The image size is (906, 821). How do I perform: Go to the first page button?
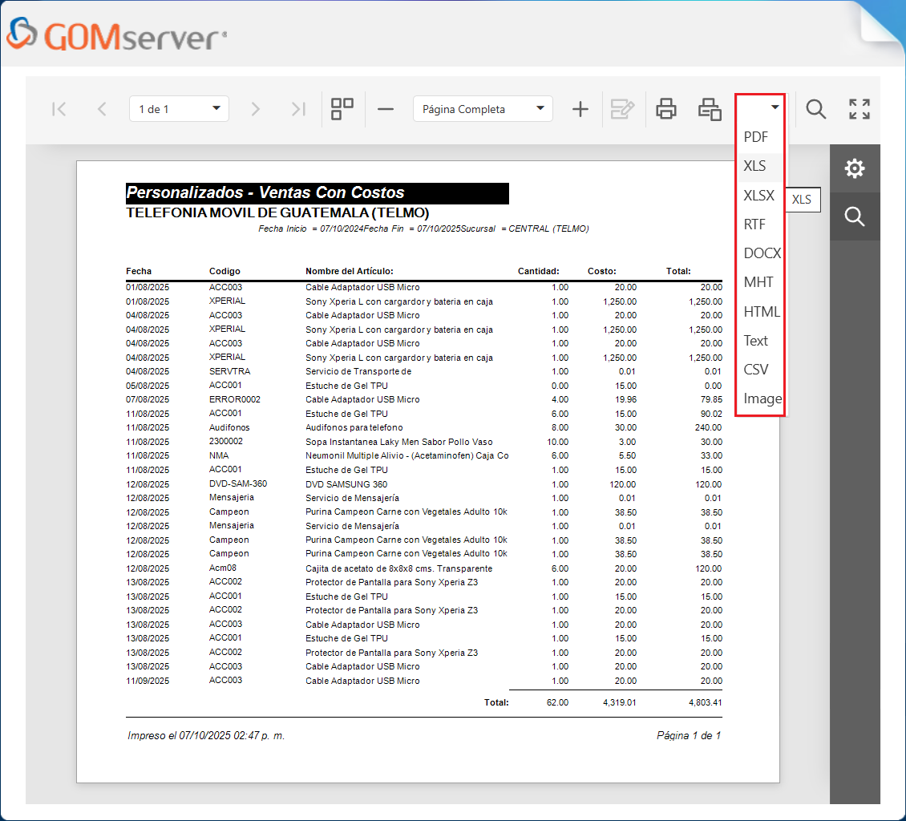tap(59, 108)
